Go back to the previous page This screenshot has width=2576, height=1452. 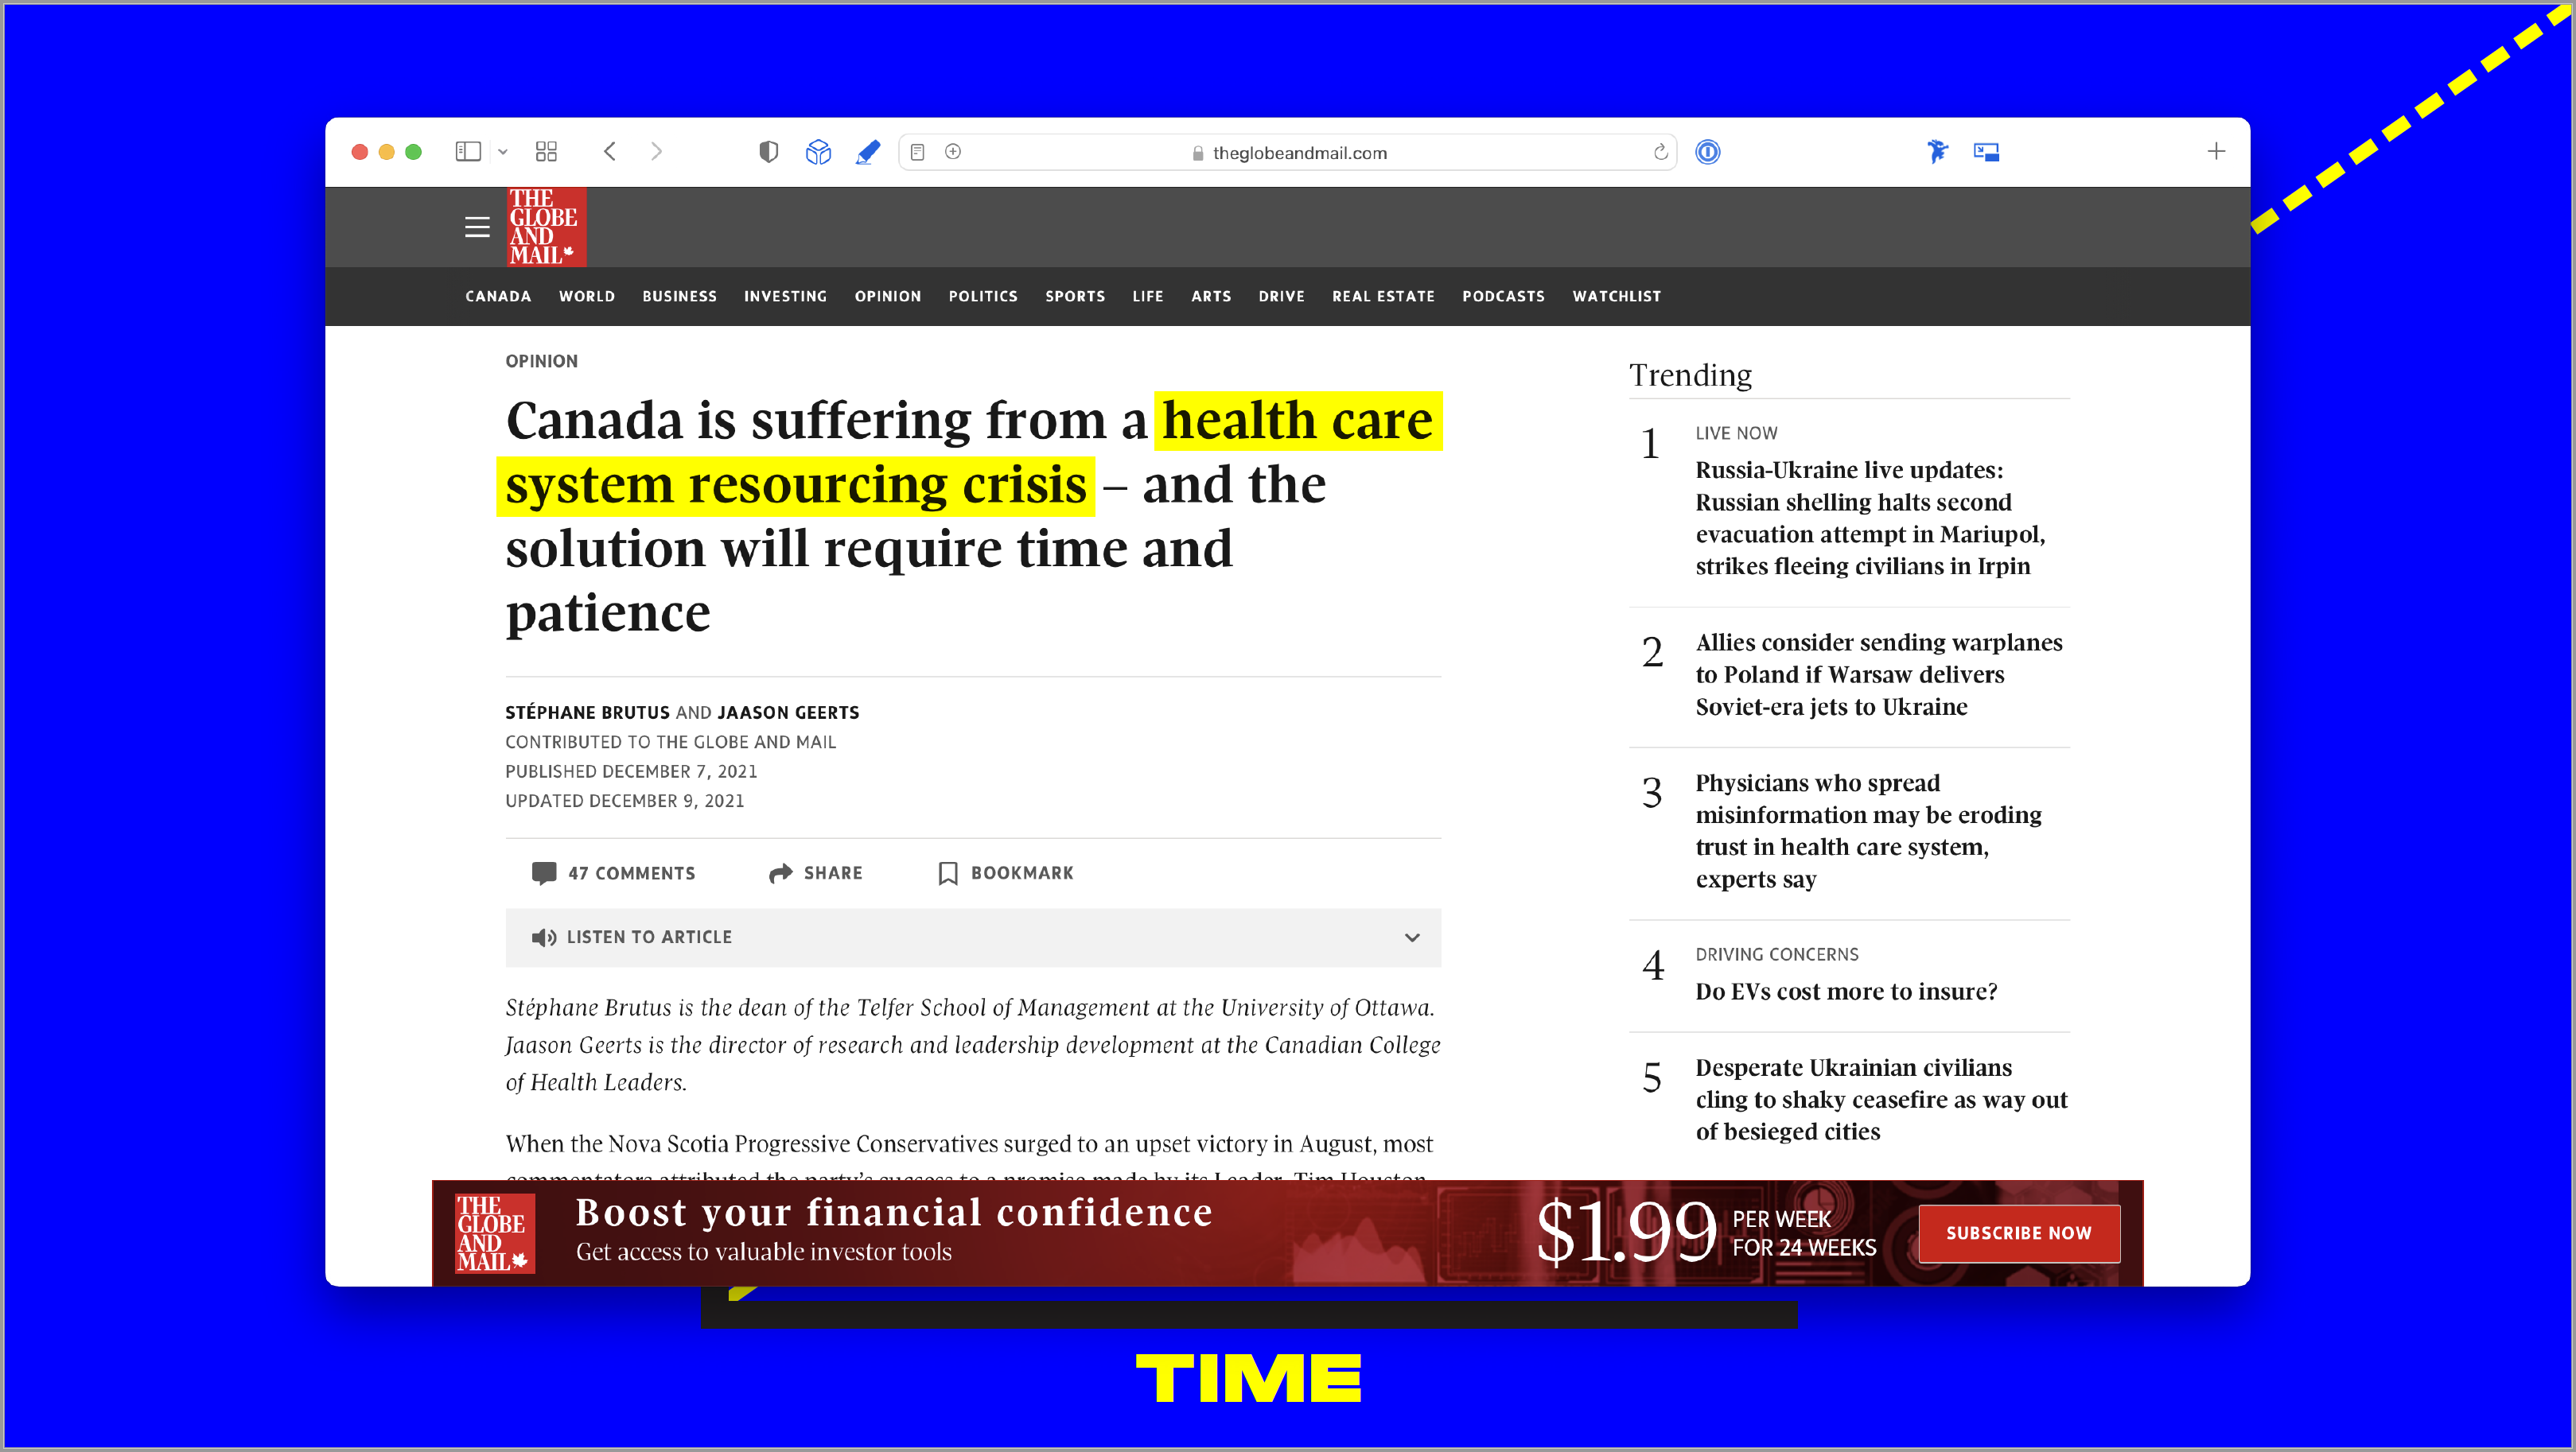(x=610, y=152)
